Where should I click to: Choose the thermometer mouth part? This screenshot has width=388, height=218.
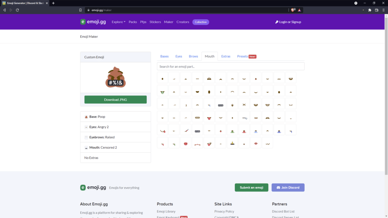point(186,130)
